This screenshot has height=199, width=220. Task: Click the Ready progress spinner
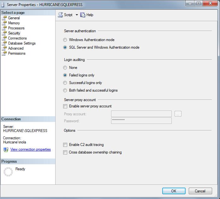pos(8,172)
